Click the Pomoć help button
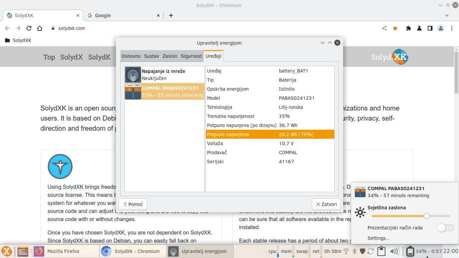Image resolution: width=459 pixels, height=258 pixels. [x=133, y=204]
